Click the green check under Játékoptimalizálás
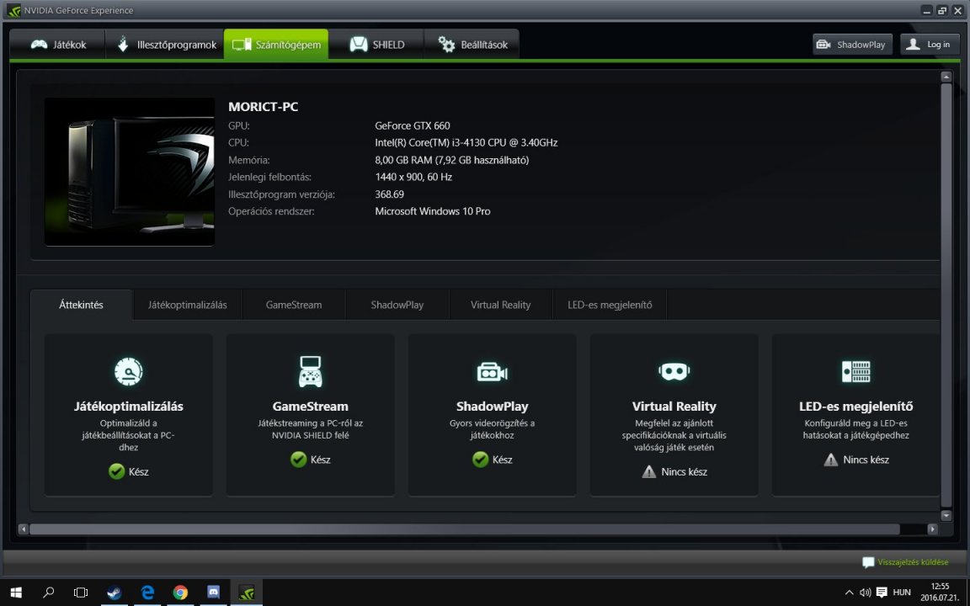 (x=117, y=471)
